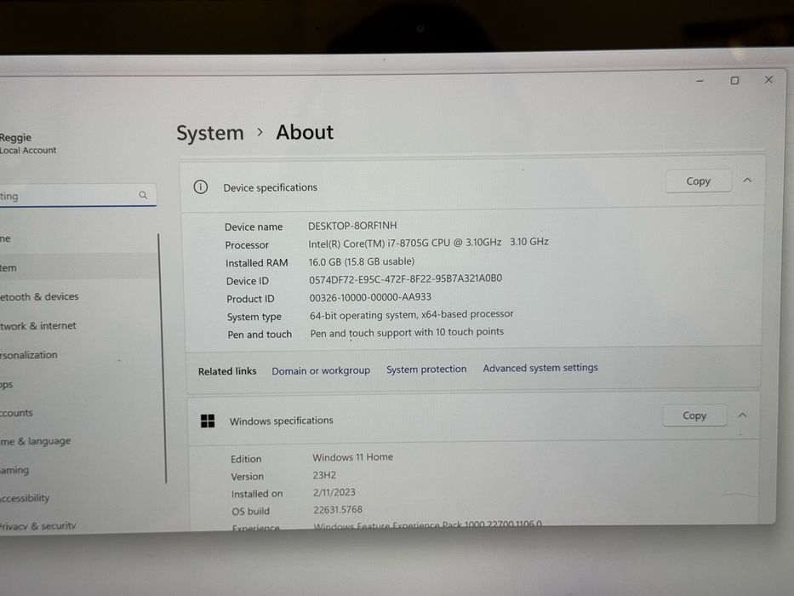
Task: Select processor value Intel Core i7-8705G
Action: (x=428, y=243)
